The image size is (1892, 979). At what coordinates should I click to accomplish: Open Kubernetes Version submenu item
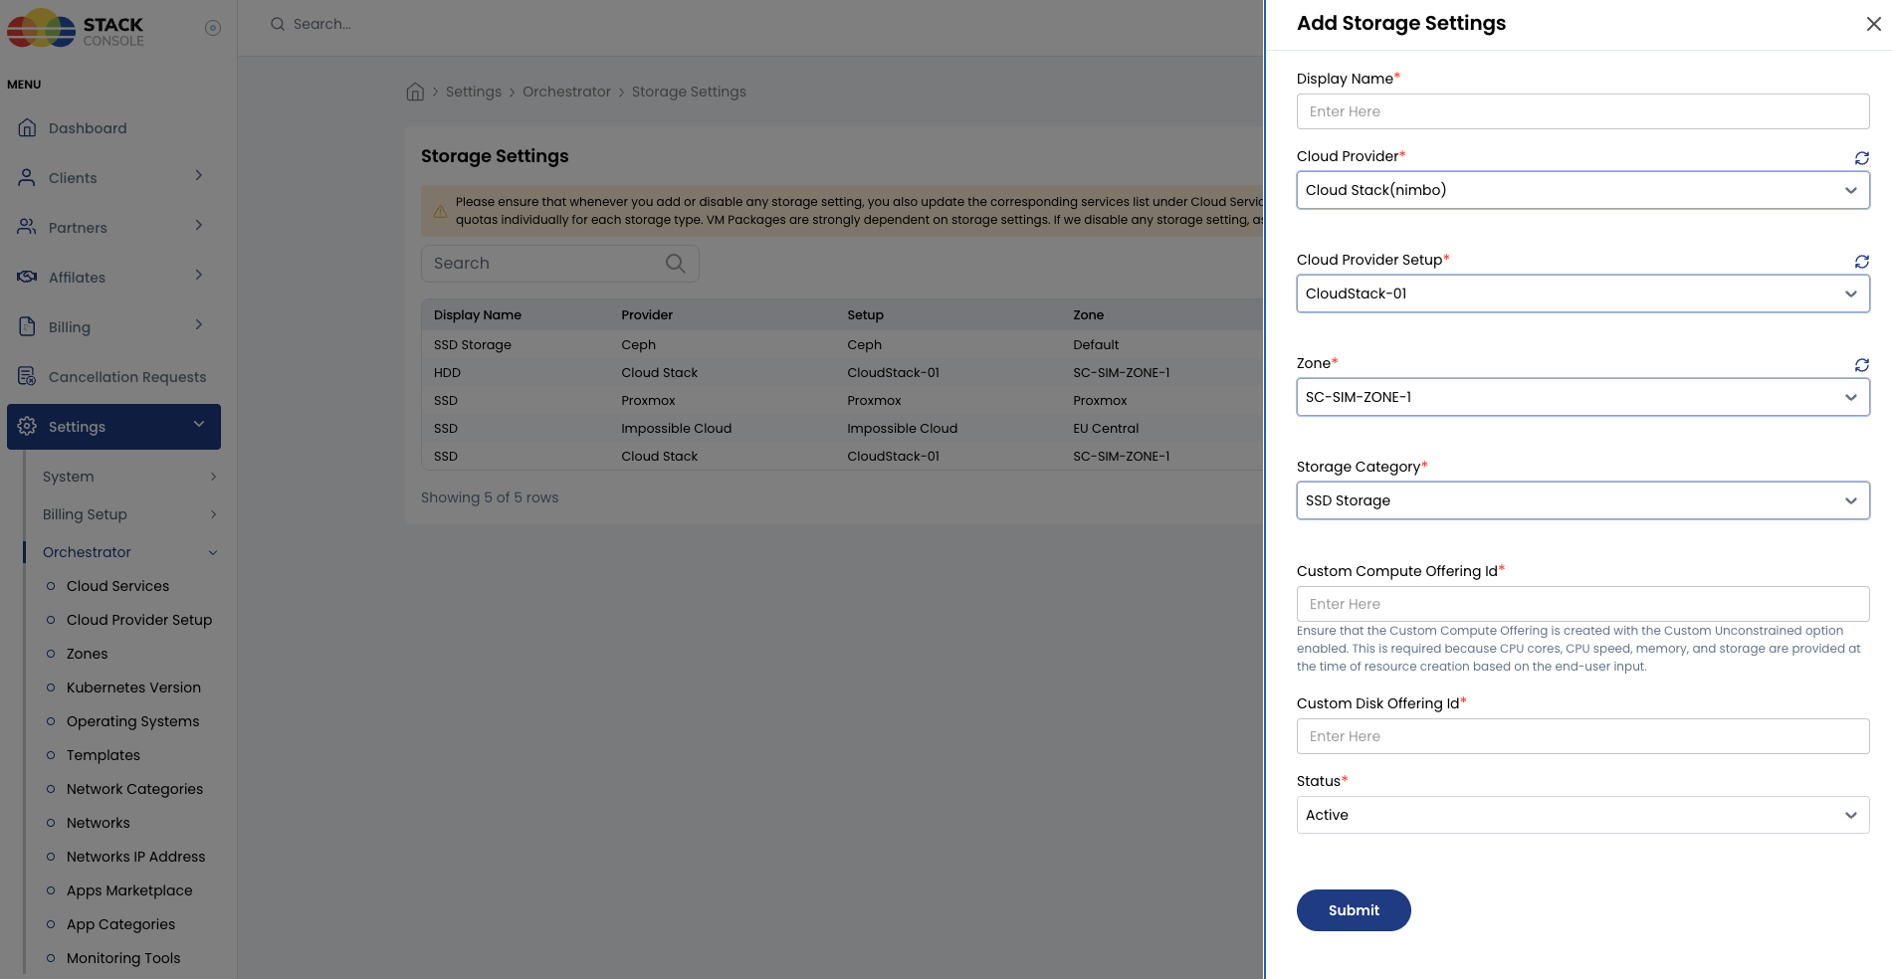click(133, 687)
